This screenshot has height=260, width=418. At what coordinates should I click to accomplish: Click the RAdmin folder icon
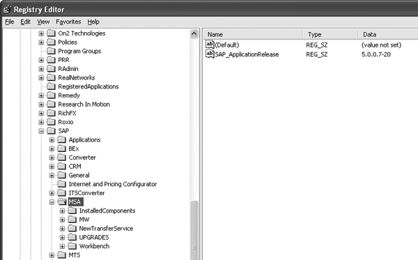click(51, 68)
